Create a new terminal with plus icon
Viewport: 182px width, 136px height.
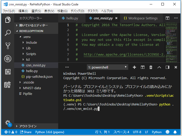point(134,67)
